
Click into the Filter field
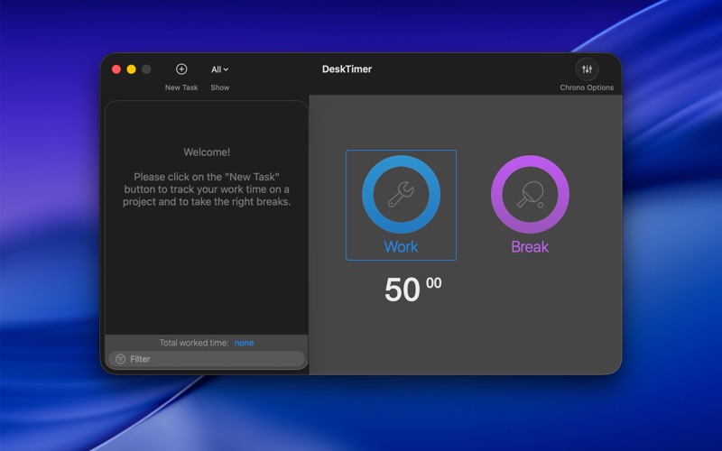tap(207, 359)
